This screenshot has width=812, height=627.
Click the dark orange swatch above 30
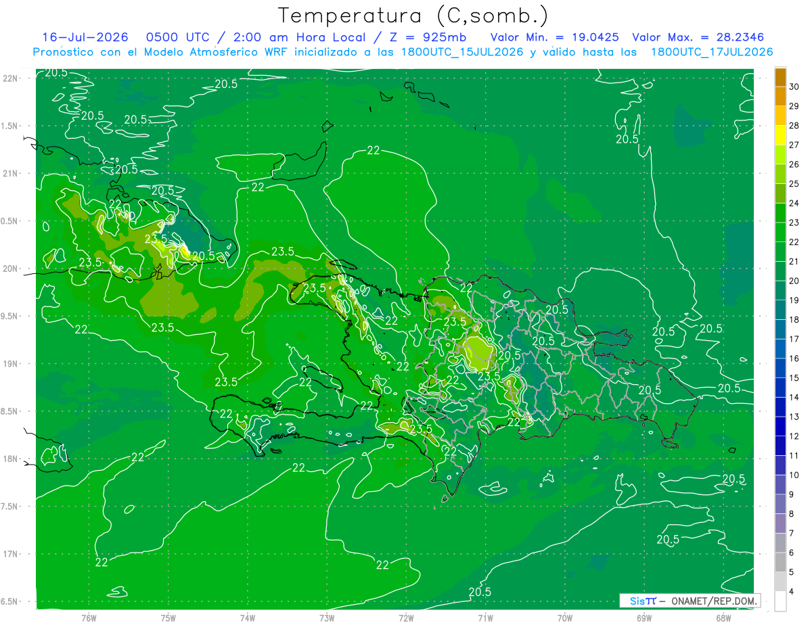click(780, 77)
